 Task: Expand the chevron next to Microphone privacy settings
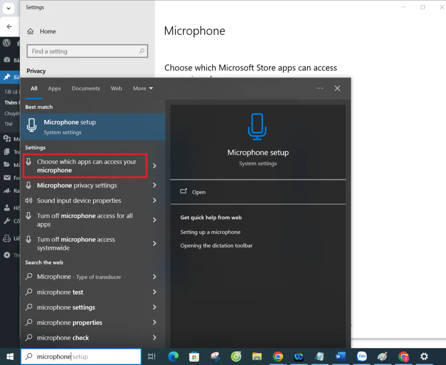pos(154,185)
